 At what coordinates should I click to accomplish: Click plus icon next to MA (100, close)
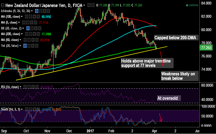(x=34, y=17)
